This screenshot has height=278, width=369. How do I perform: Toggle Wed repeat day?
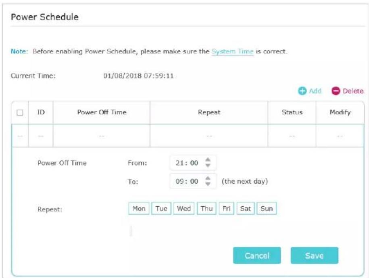tap(184, 208)
